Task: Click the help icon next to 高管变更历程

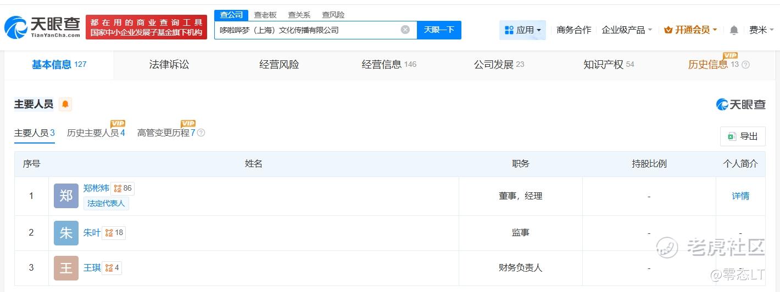Action: 201,133
